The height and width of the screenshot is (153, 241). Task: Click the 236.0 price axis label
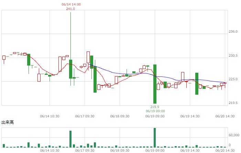pos(233,32)
